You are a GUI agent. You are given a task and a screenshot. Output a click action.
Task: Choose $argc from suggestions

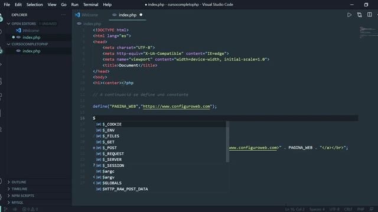(161, 171)
